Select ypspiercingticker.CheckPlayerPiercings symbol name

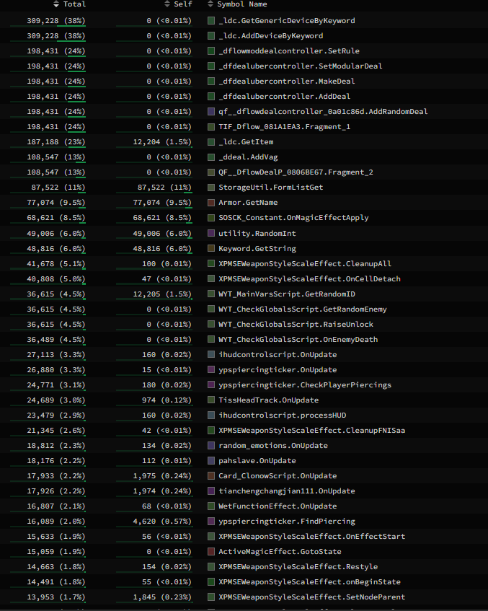[305, 385]
